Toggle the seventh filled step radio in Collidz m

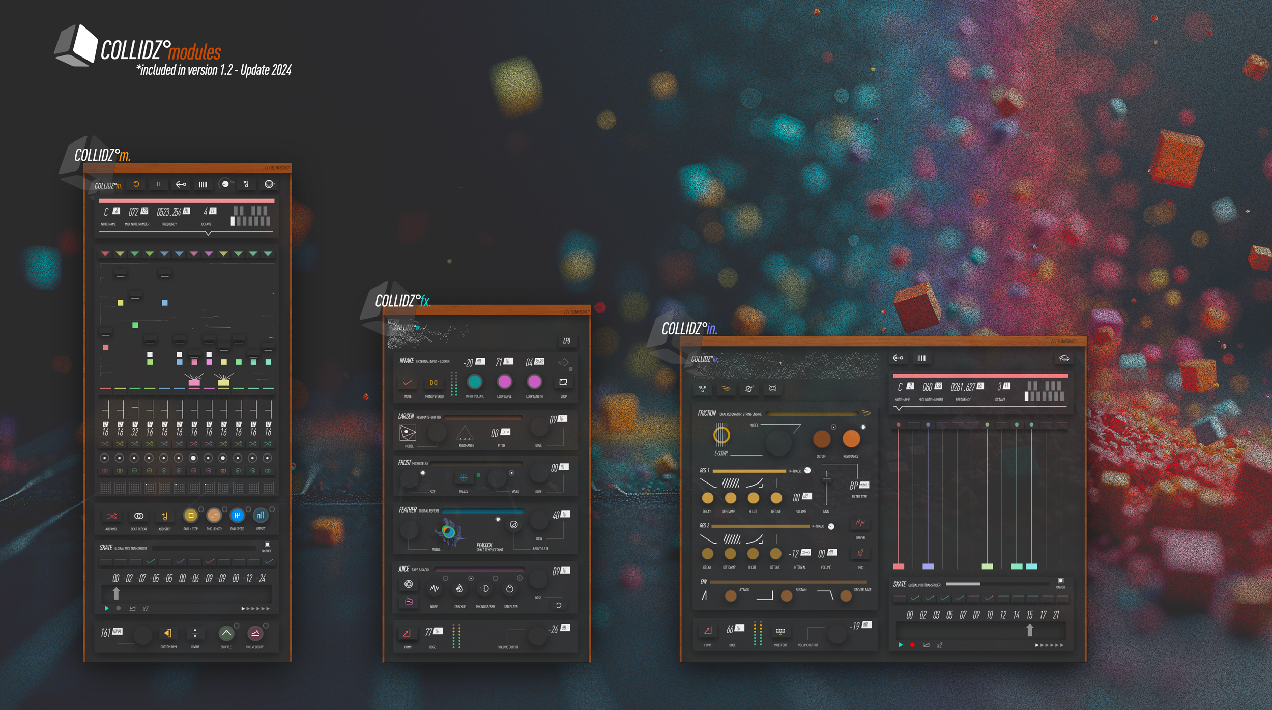(x=193, y=458)
